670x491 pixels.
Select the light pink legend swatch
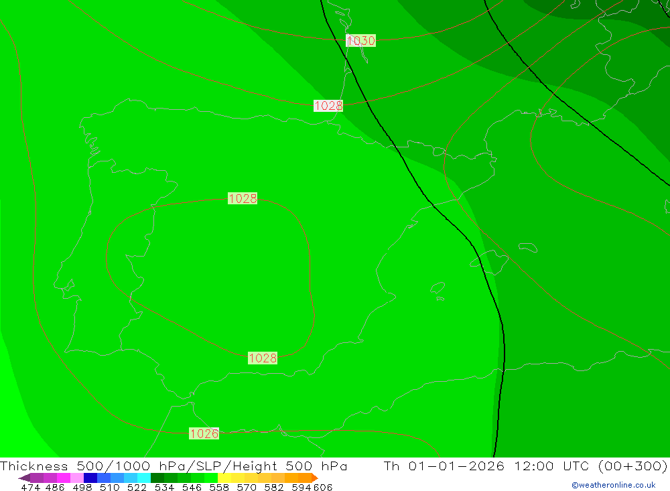(x=77, y=478)
